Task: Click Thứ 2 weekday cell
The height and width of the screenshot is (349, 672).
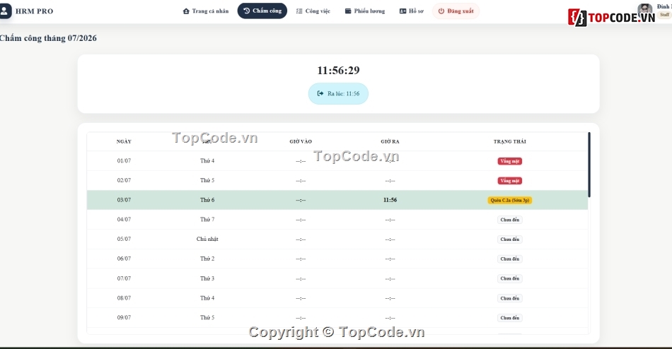Action: click(x=207, y=259)
